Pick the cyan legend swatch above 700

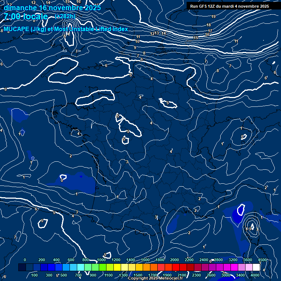pyautogui.click(x=80, y=267)
